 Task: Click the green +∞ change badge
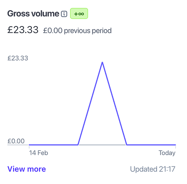click(79, 14)
